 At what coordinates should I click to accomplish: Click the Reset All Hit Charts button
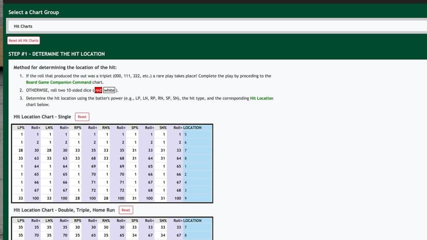click(24, 41)
